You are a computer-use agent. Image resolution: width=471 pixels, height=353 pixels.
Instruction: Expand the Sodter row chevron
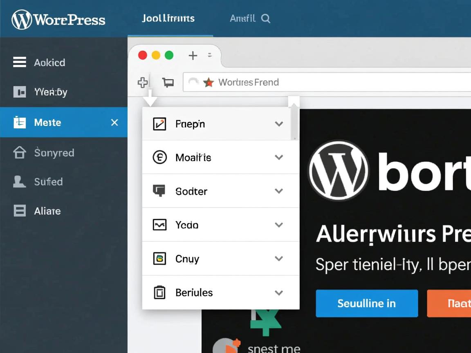(x=279, y=191)
